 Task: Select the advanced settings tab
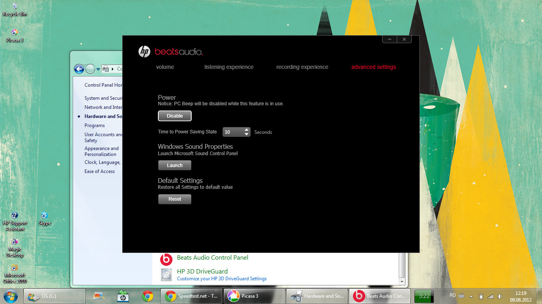(x=374, y=67)
